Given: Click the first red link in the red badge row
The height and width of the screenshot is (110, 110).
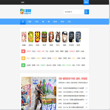Looking at the screenshot, I should tap(29, 51).
